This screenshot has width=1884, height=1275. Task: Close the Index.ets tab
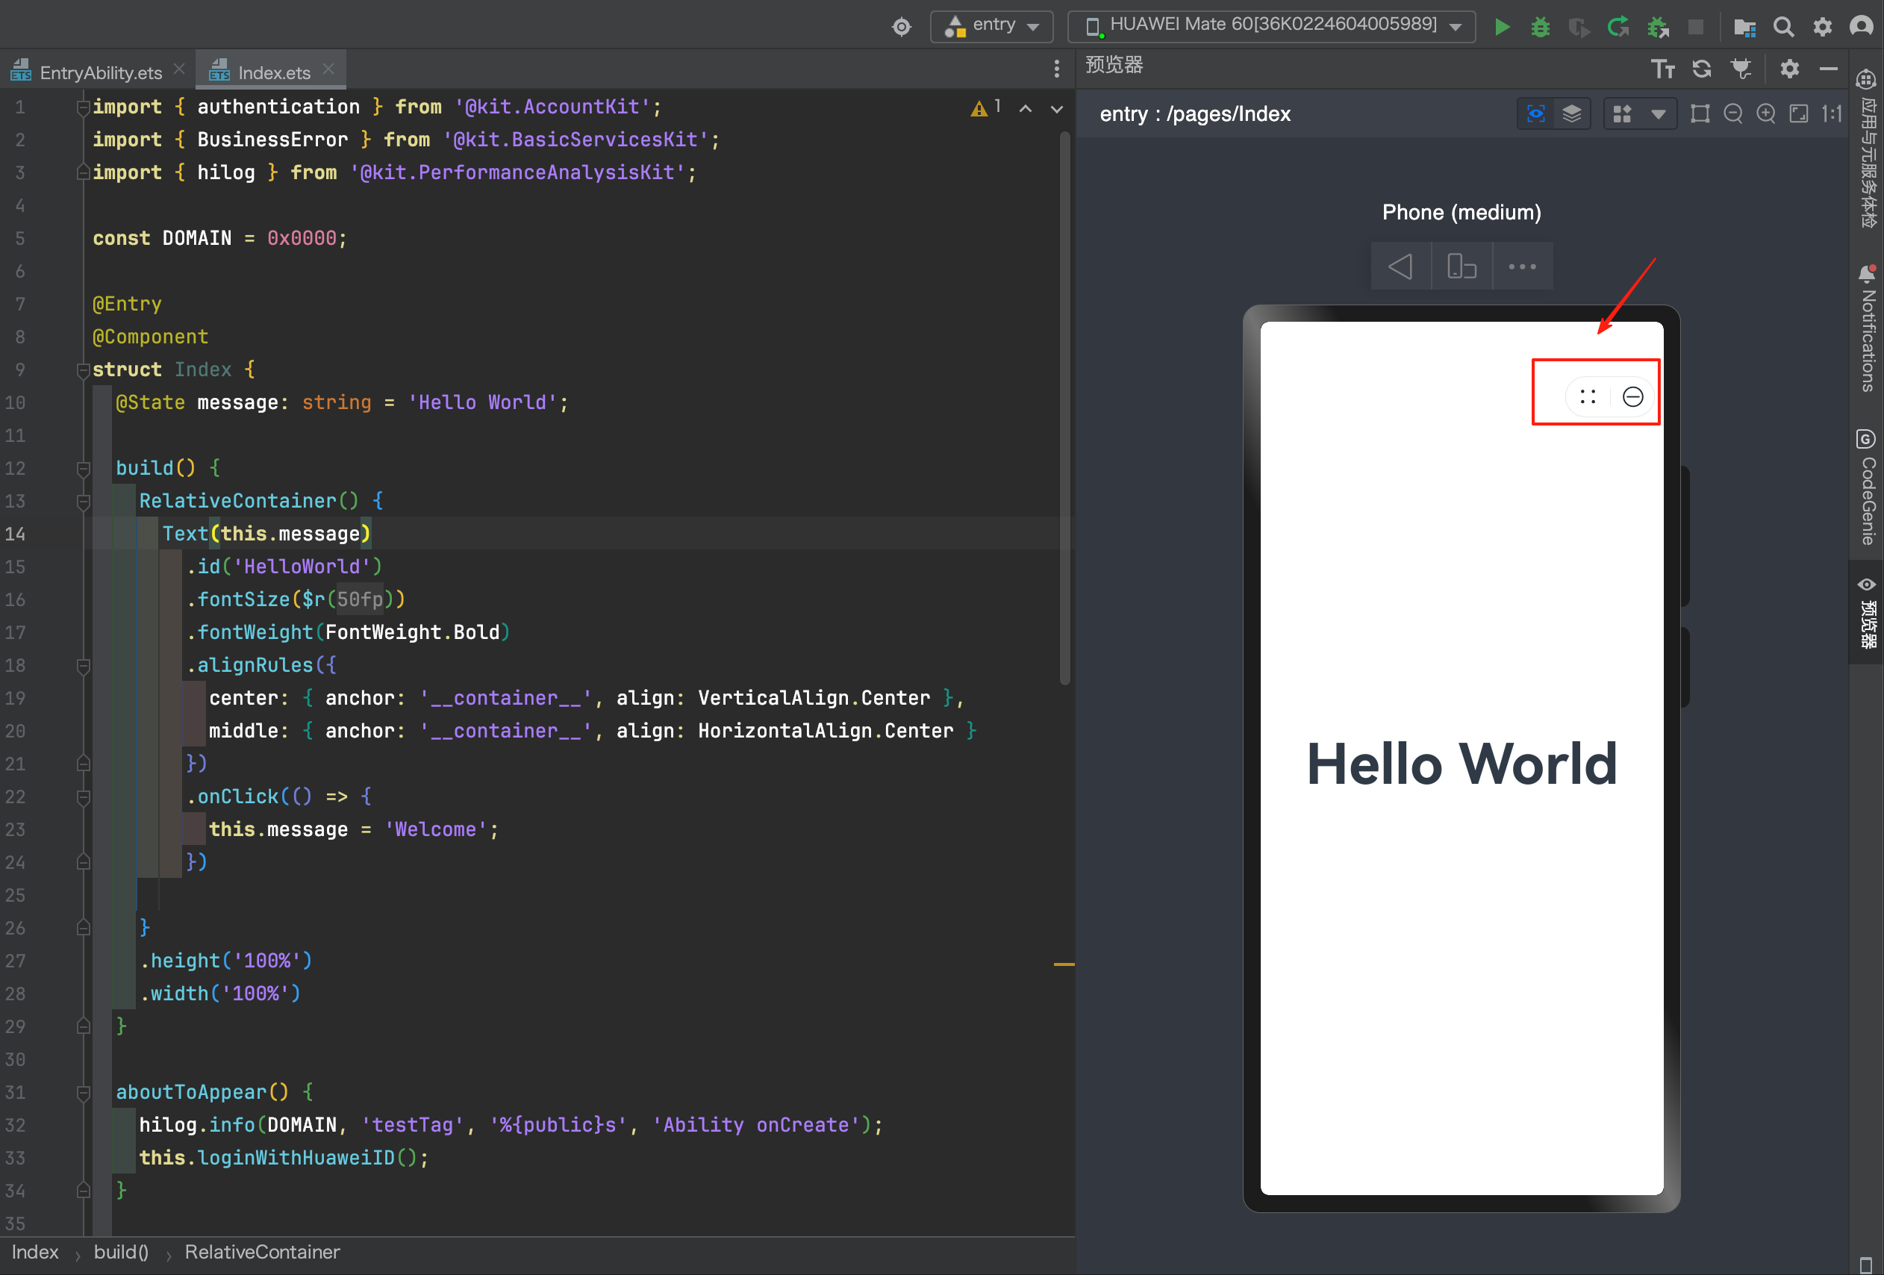[328, 69]
